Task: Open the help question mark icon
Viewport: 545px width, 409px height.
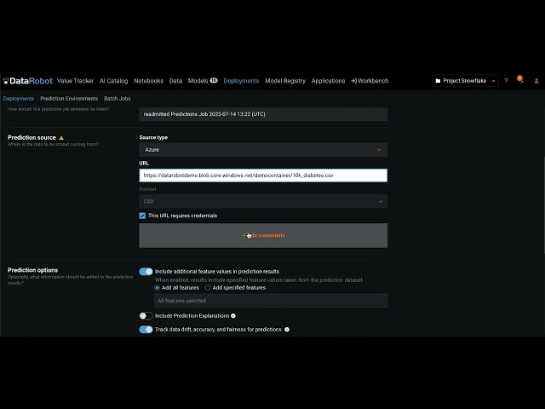Action: (x=506, y=81)
